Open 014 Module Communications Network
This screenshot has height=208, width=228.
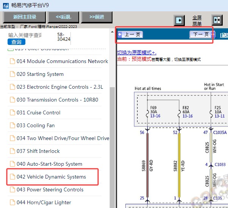pos(62,61)
